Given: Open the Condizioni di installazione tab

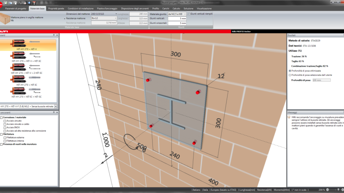Looking at the screenshot, I should click(81, 8).
